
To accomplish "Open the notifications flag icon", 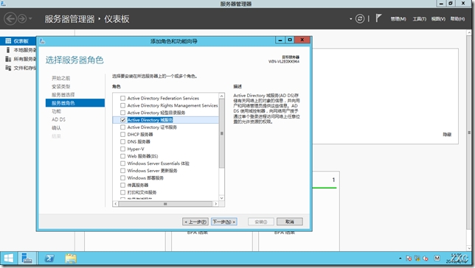I will (378, 18).
